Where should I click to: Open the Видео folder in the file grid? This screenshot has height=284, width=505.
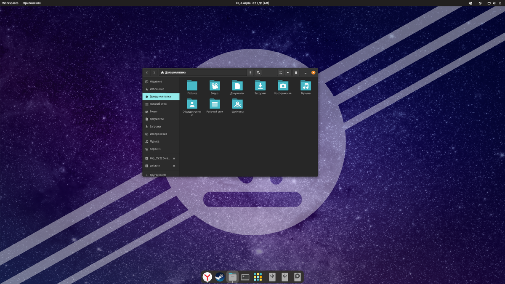tap(215, 88)
